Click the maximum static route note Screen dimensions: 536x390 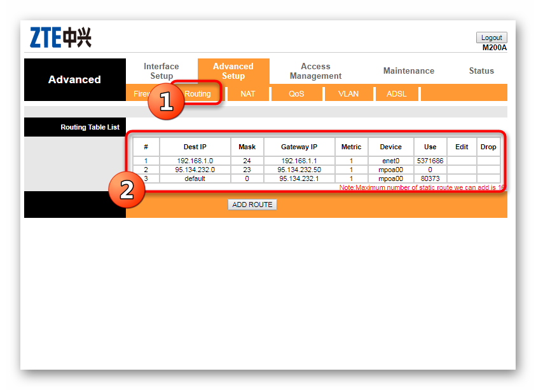[x=422, y=187]
